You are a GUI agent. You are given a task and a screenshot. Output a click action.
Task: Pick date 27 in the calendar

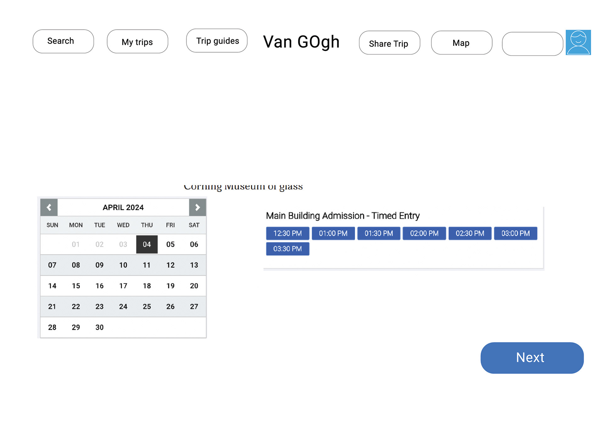coord(194,307)
